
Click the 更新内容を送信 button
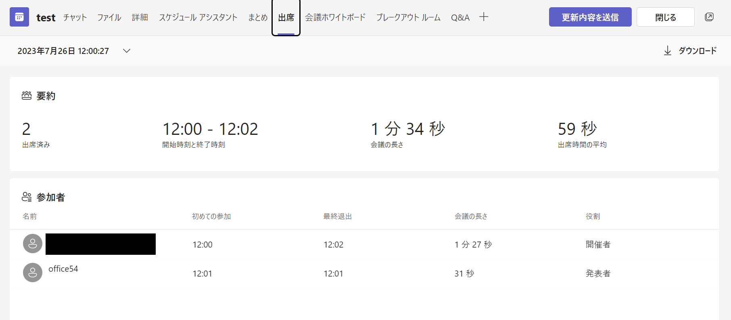pyautogui.click(x=590, y=17)
